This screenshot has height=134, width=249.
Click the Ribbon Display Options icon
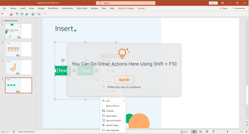(223, 3)
